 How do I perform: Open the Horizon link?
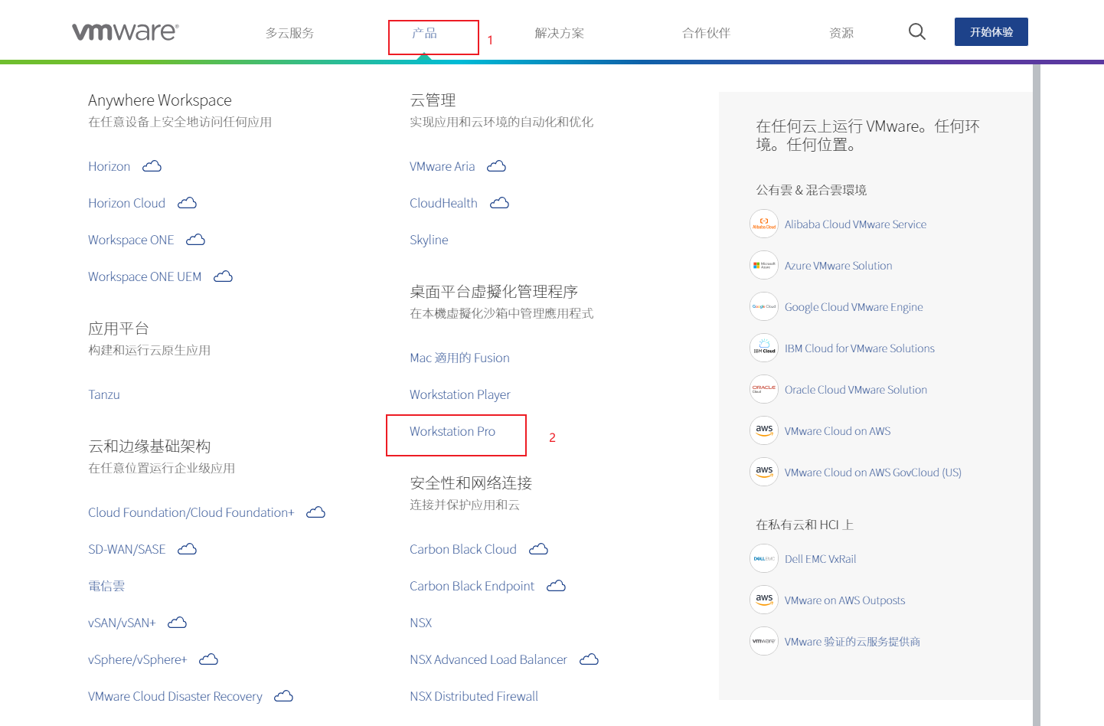pyautogui.click(x=109, y=166)
